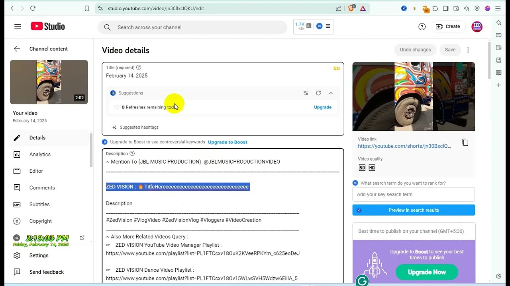Click the video preview player thumbnail
Screen dimensions: 510x286
[x=414, y=97]
